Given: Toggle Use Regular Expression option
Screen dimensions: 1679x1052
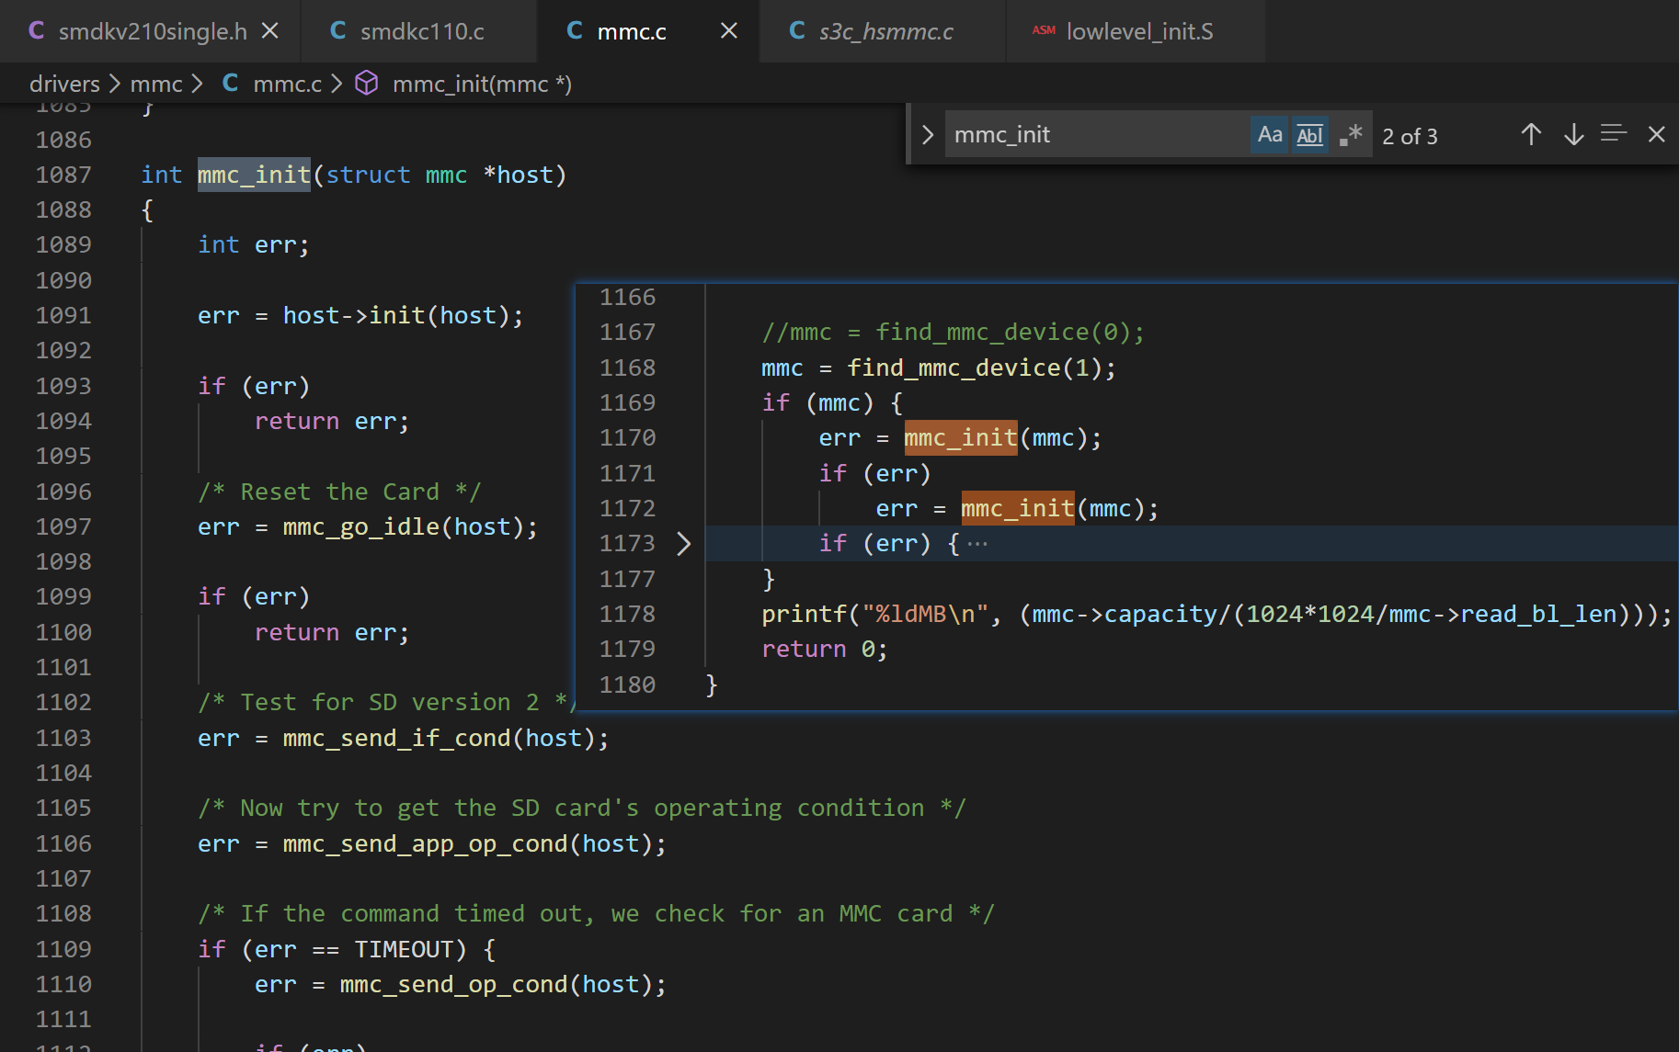Looking at the screenshot, I should tap(1350, 135).
